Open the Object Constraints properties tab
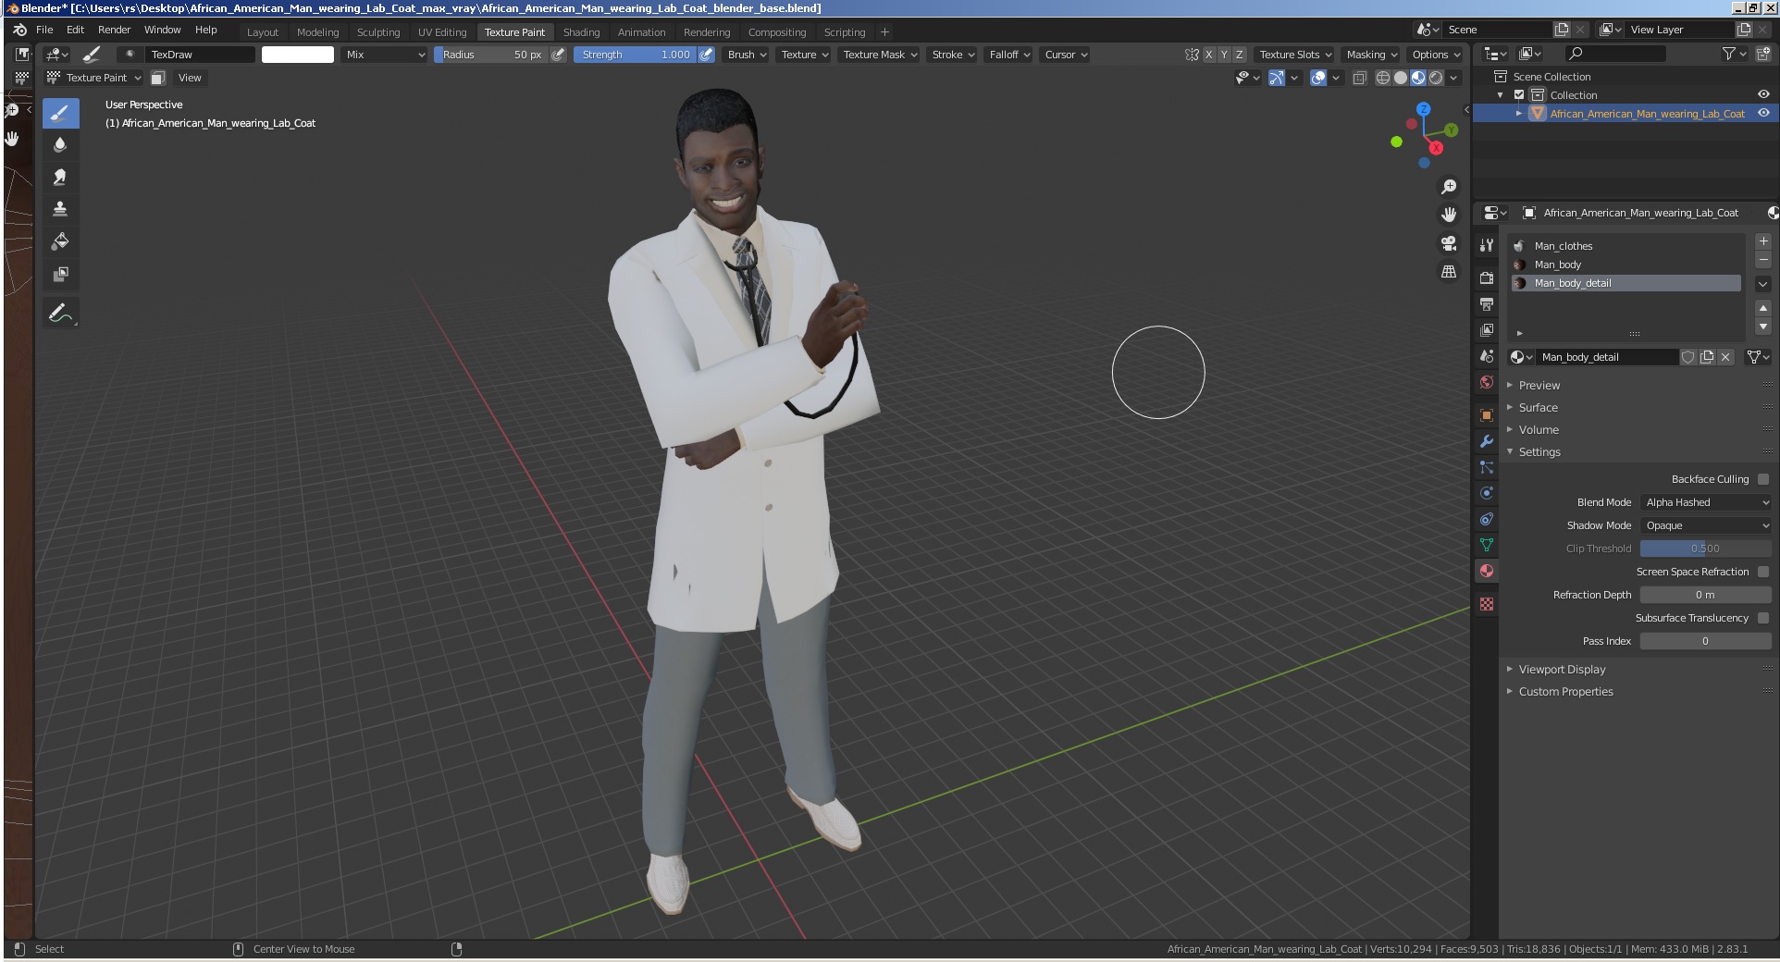 click(1487, 519)
